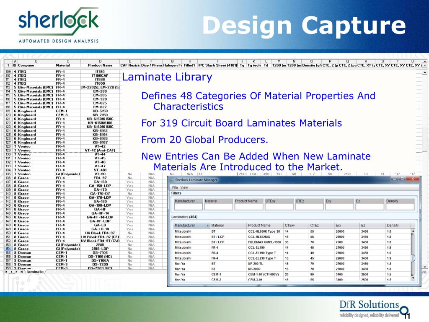Click the Sherlock Laminate Manager title icon

pyautogui.click(x=172, y=180)
